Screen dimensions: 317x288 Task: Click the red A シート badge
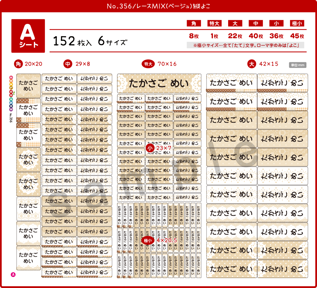tap(28, 36)
